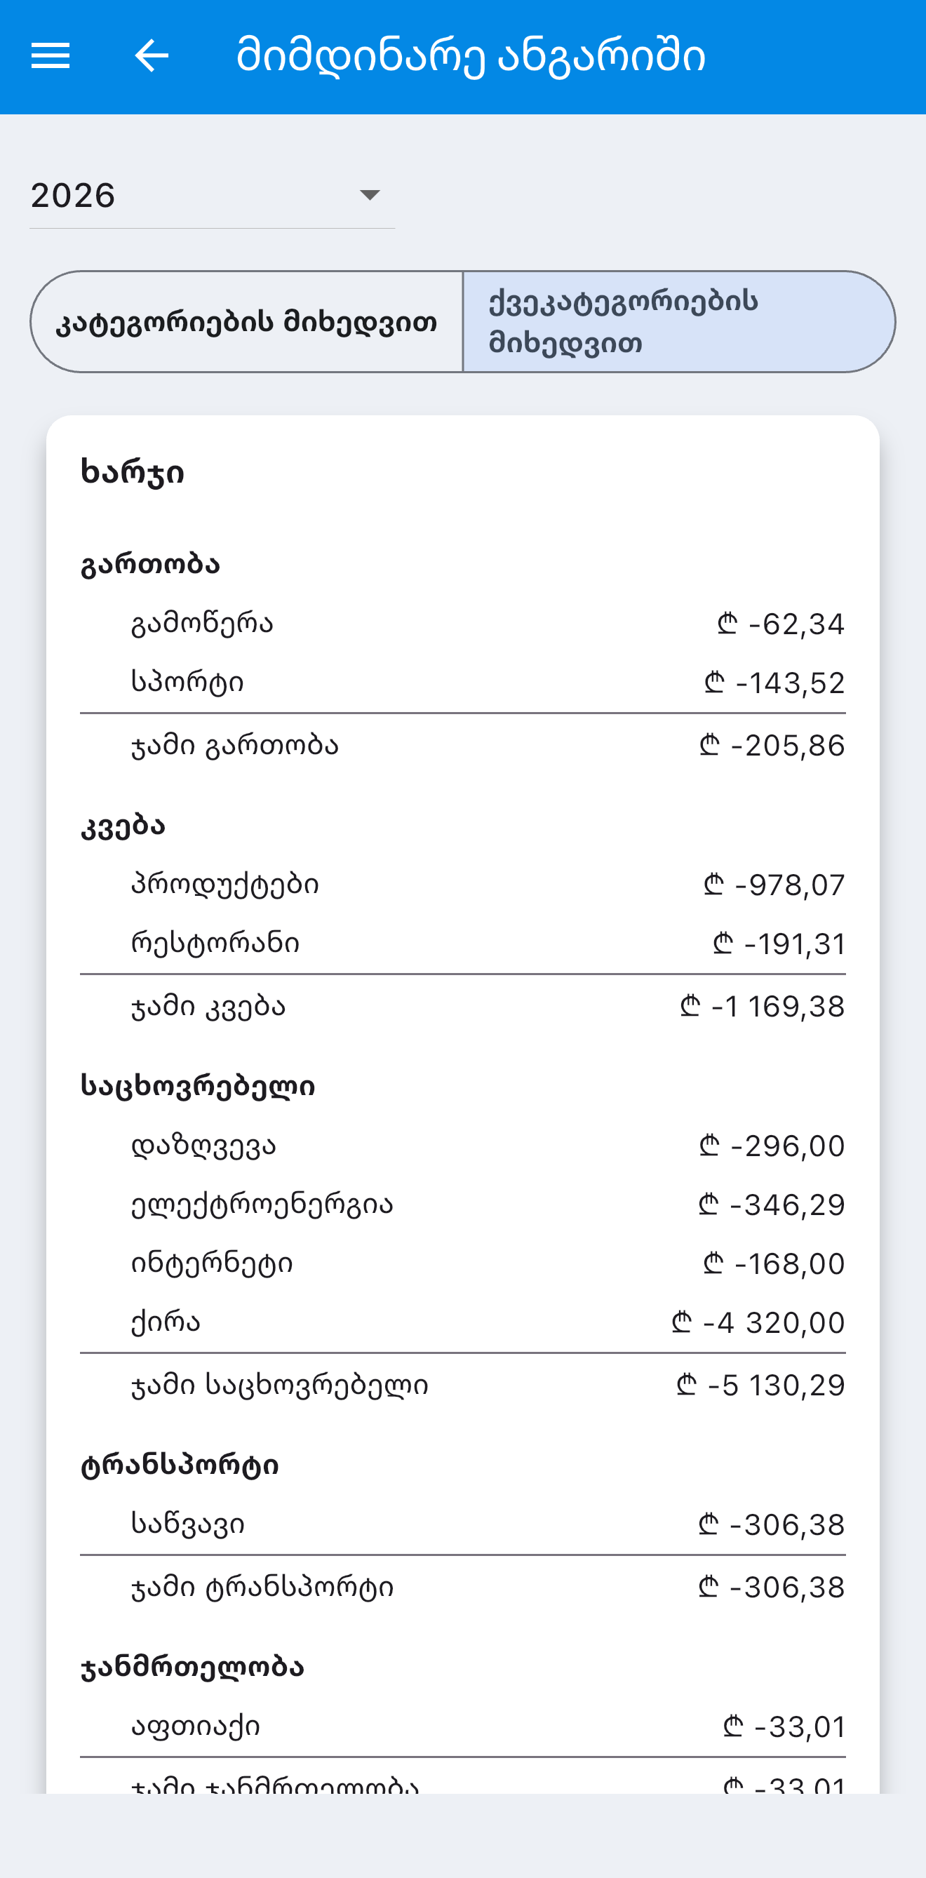Viewport: 926px width, 1878px height.
Task: Select the ინტერნეტი expense row
Action: [463, 1263]
